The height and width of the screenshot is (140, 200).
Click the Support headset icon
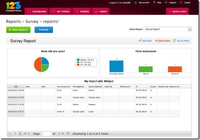click(166, 3)
